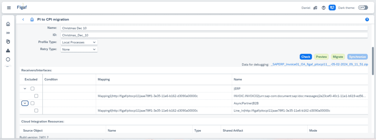Click into the ID field Christmas_Dec_10

coord(214,35)
